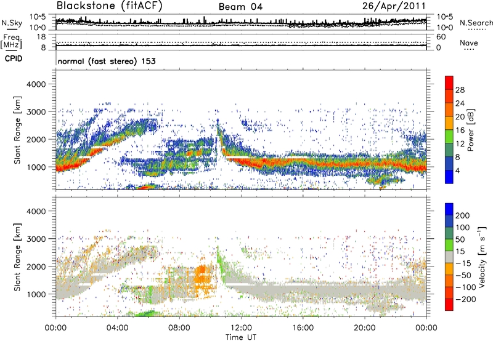Viewport: 493px width, 341px height.
Task: Click the '12' power colorbar value
Action: coord(460,144)
